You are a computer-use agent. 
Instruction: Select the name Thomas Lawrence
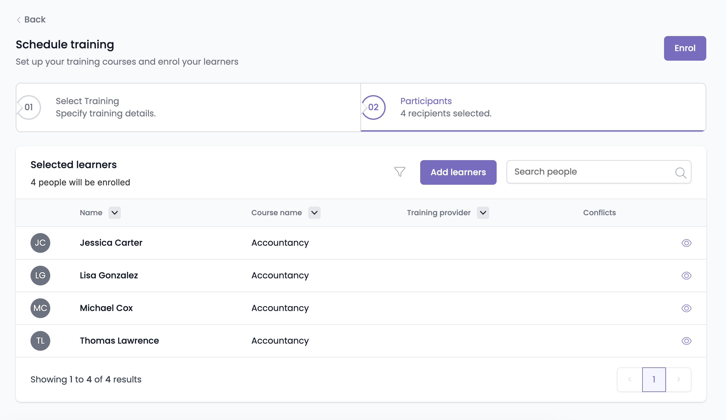click(119, 341)
